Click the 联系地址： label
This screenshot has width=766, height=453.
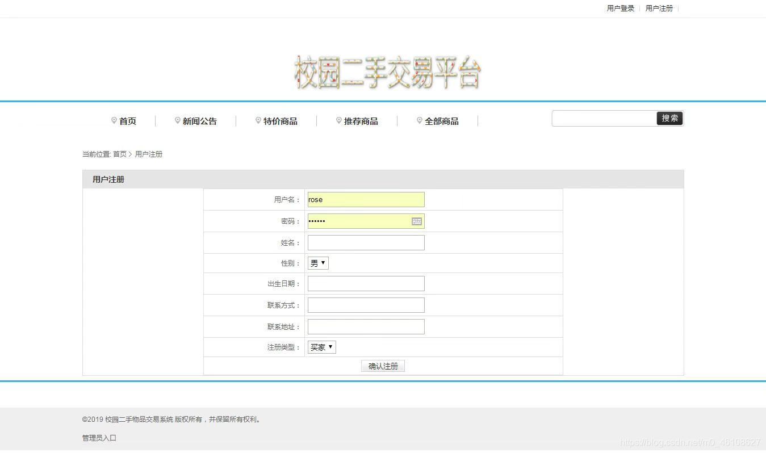284,327
